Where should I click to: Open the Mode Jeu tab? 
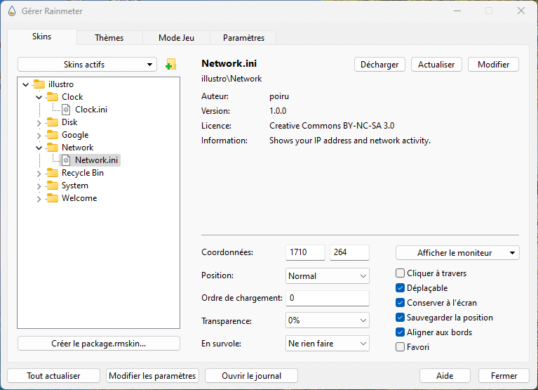176,38
